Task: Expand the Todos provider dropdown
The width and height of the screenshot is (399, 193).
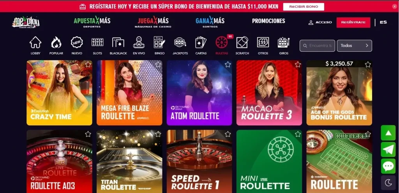Action: (x=355, y=46)
